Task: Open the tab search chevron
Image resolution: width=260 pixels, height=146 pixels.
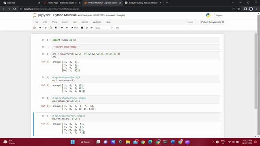Action: pyautogui.click(x=233, y=3)
